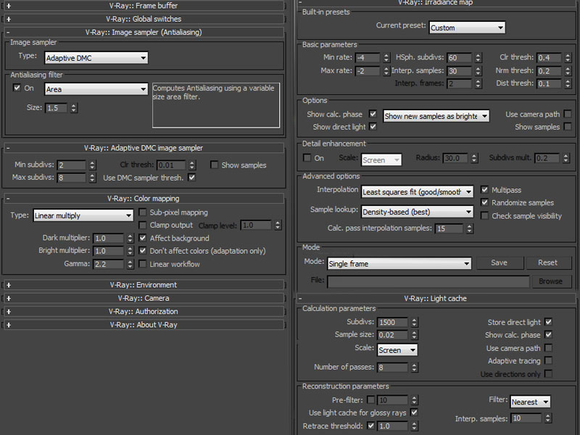The height and width of the screenshot is (435, 580).
Task: Toggle Use light cache for glossy rays
Action: (x=414, y=412)
